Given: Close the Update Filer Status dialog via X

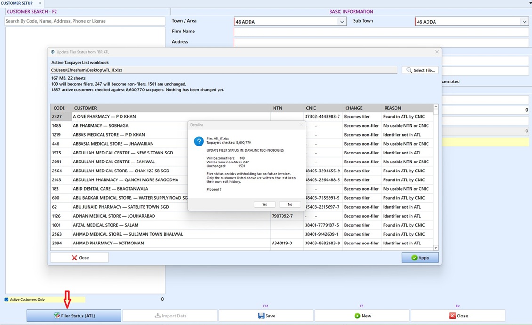Looking at the screenshot, I should tap(437, 52).
